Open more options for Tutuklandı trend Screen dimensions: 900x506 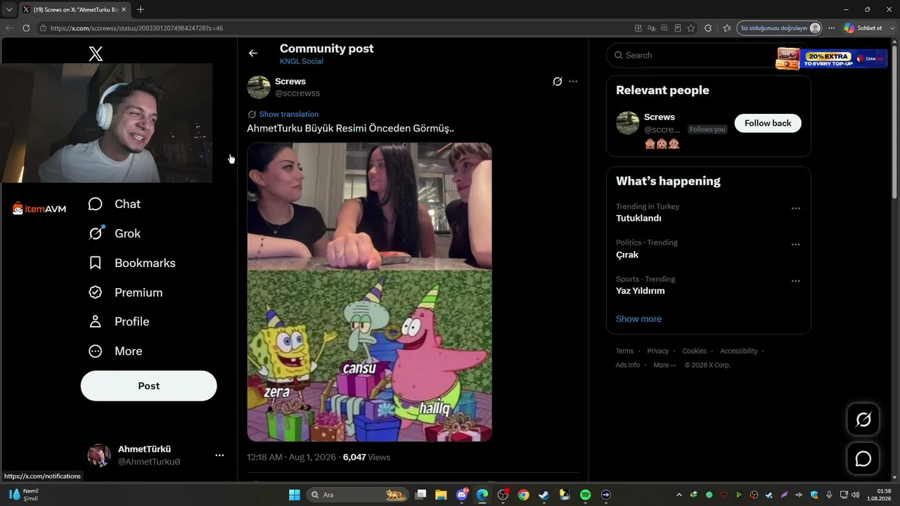pyautogui.click(x=796, y=209)
